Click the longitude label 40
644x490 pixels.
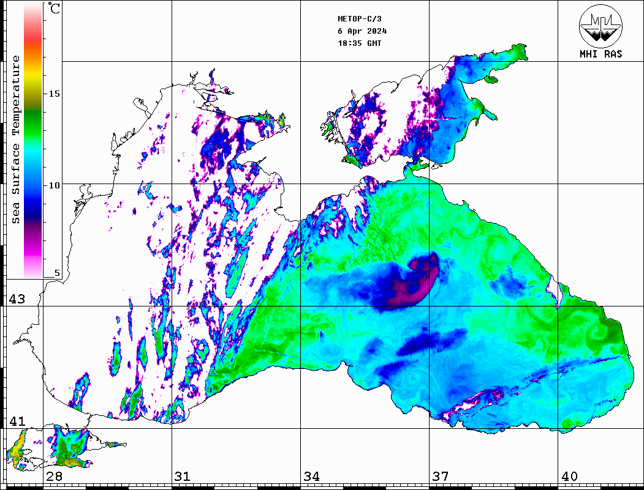click(x=569, y=477)
